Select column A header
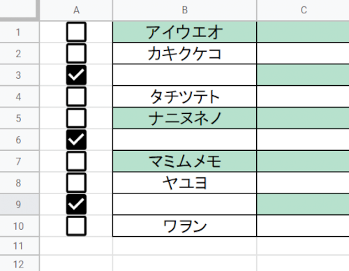The image size is (349, 271). point(76,10)
